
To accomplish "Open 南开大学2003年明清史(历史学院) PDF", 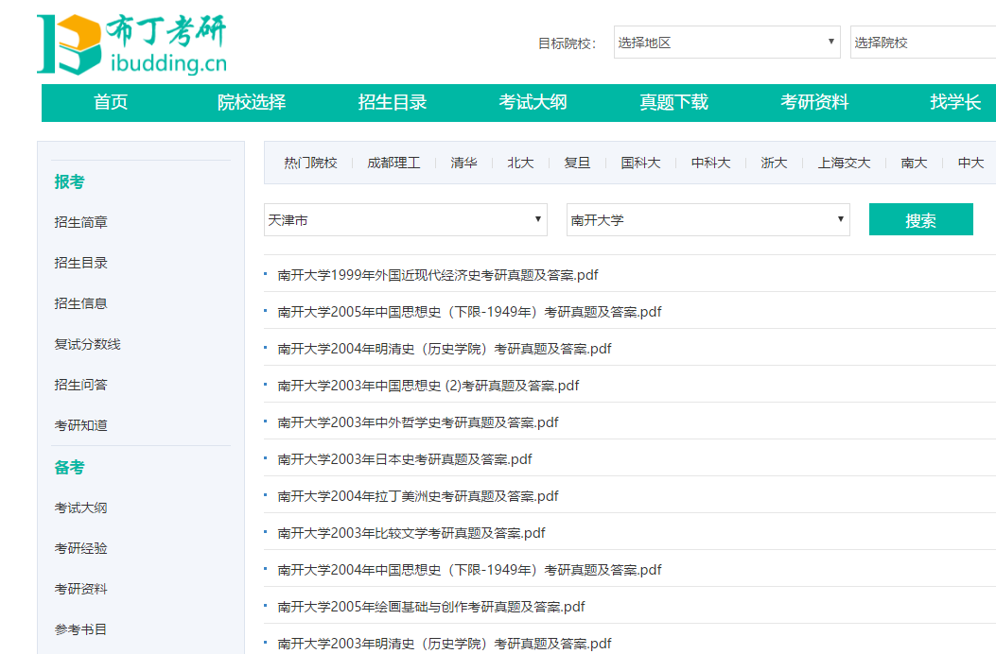I will point(445,644).
